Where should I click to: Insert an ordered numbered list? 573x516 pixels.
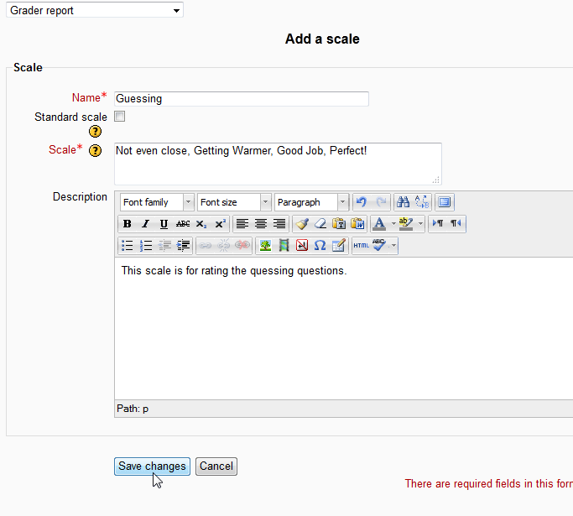146,246
